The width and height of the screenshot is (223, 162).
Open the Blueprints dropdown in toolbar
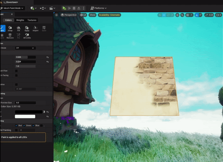click(x=43, y=8)
